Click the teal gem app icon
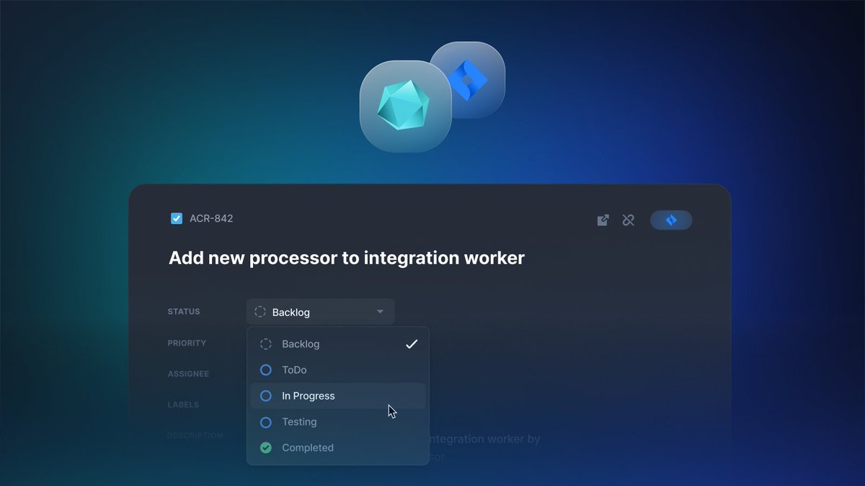This screenshot has height=486, width=865. [x=405, y=106]
